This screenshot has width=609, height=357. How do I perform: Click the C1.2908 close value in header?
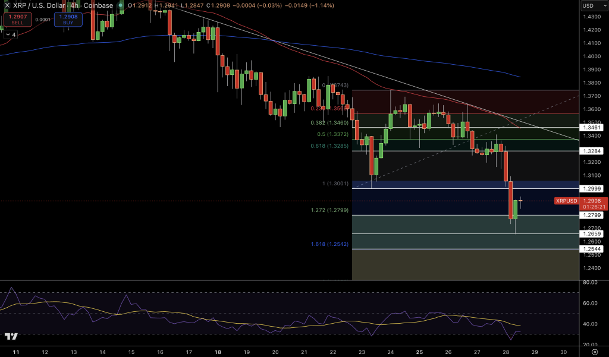point(218,5)
